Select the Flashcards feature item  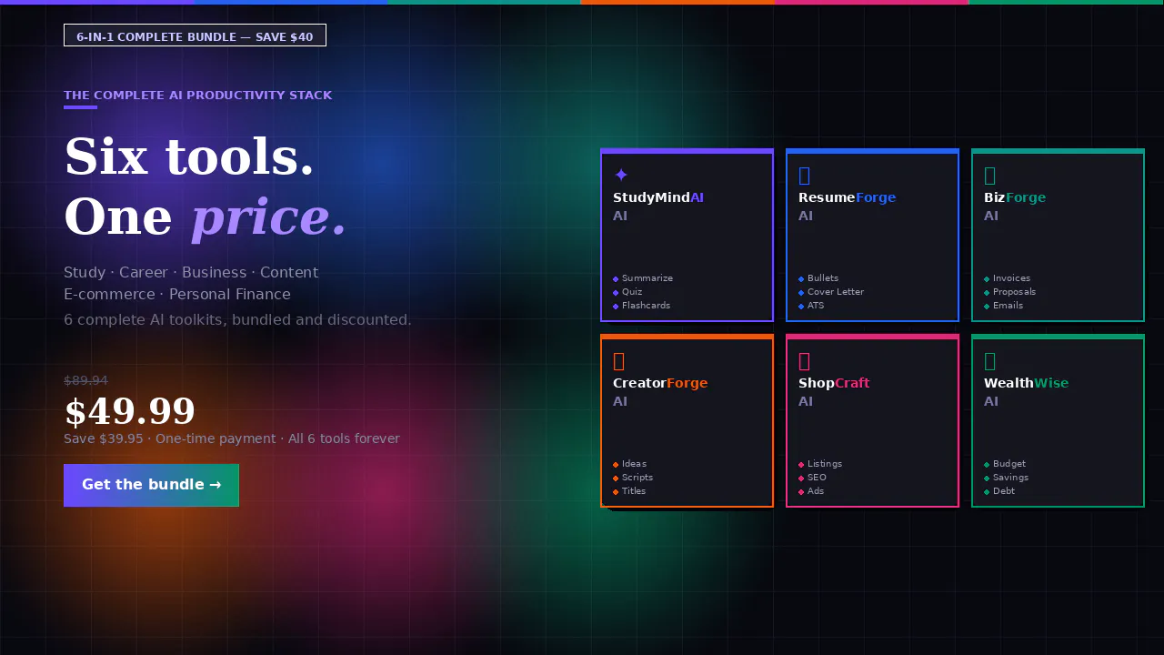pyautogui.click(x=642, y=306)
